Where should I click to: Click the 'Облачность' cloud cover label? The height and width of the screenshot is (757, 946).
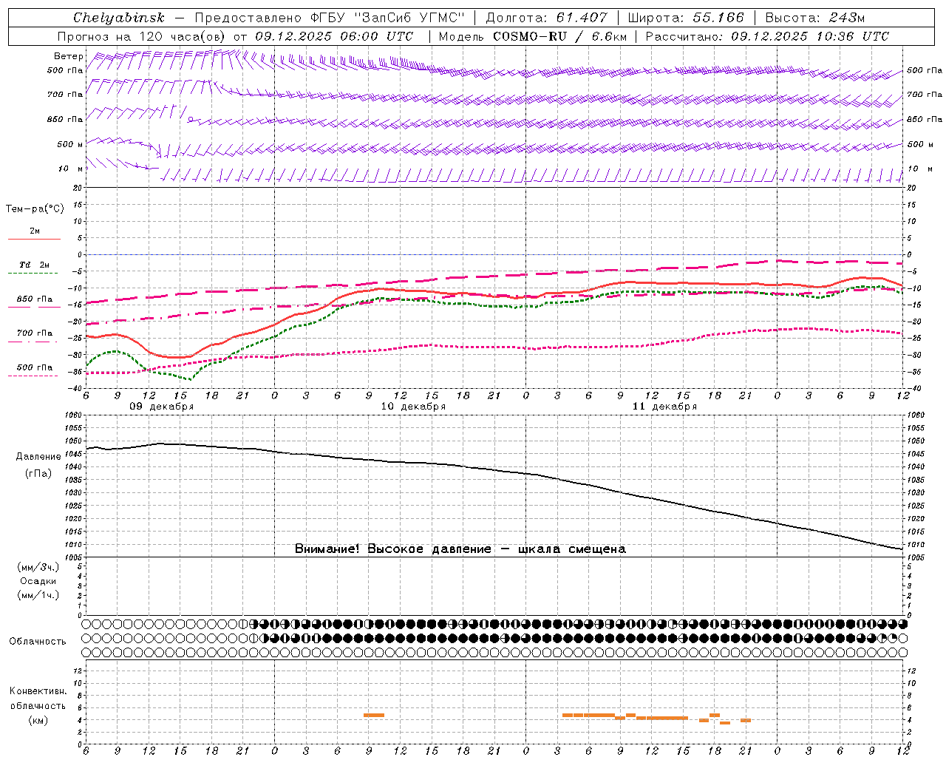[x=37, y=642]
